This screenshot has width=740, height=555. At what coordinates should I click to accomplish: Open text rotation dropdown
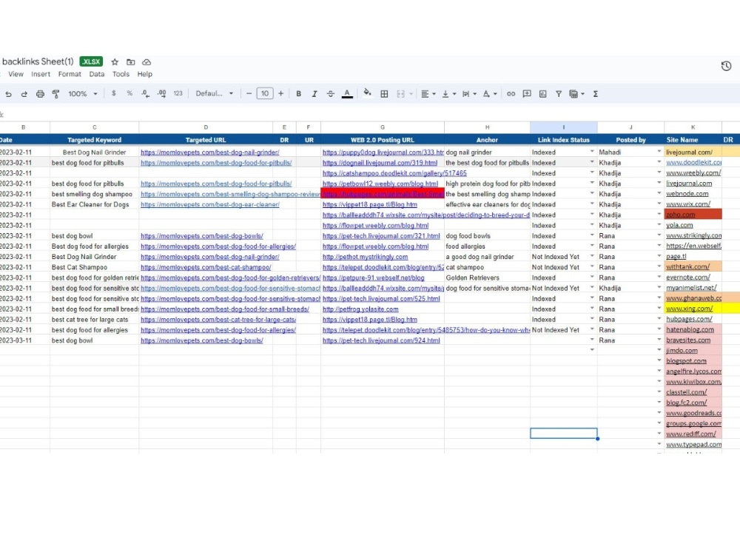tap(490, 94)
